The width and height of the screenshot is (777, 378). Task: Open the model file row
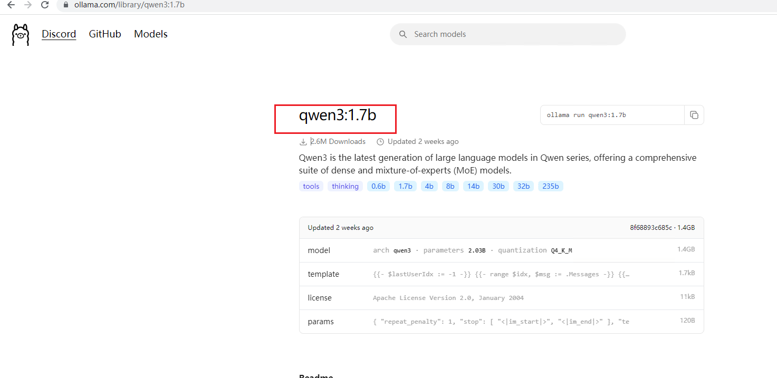pos(501,250)
